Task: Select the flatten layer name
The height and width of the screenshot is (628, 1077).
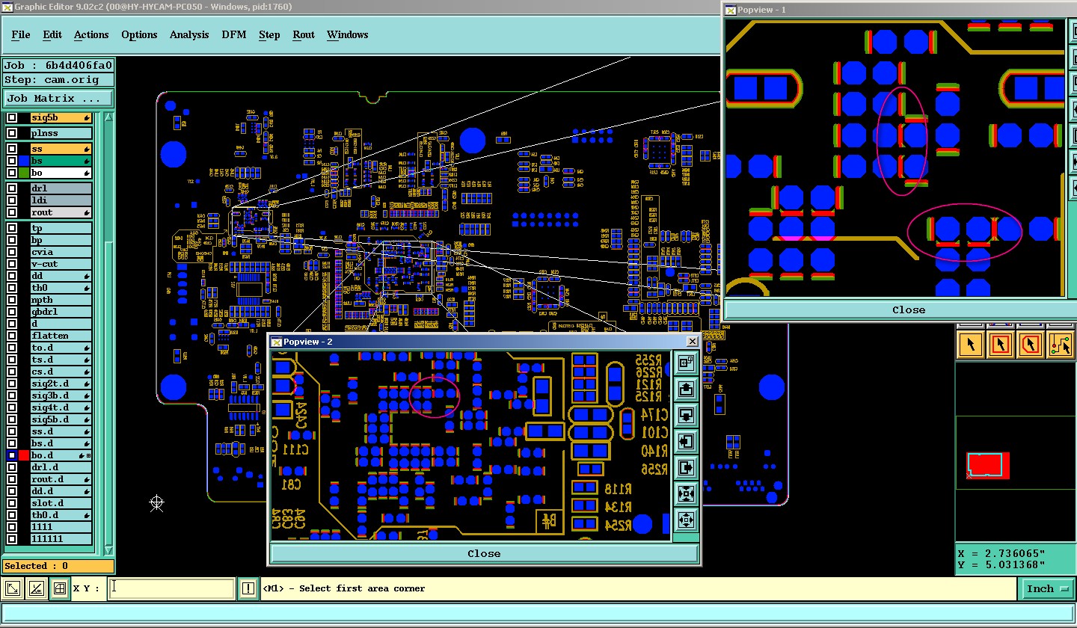Action: click(x=61, y=336)
